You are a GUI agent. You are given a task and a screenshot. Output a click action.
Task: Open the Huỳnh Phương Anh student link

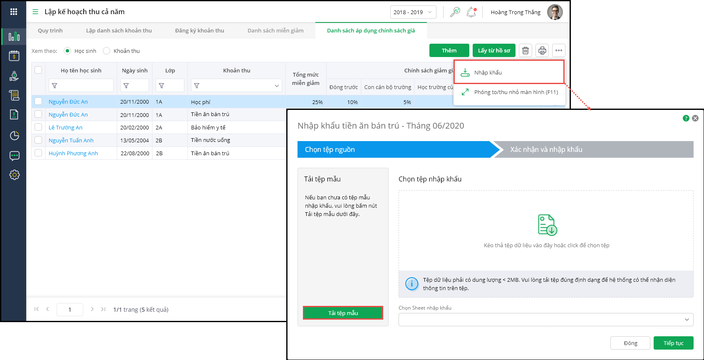[x=73, y=153]
